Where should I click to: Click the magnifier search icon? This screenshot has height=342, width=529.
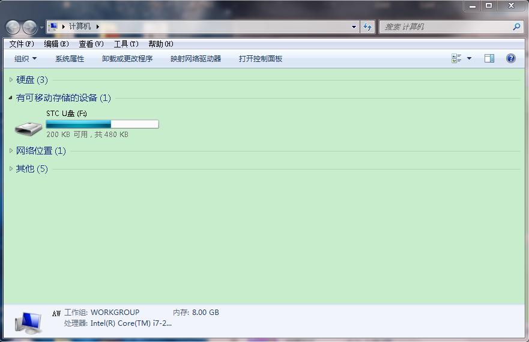pos(516,26)
